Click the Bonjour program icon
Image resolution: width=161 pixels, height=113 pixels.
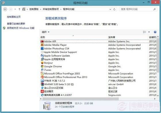click(42, 63)
